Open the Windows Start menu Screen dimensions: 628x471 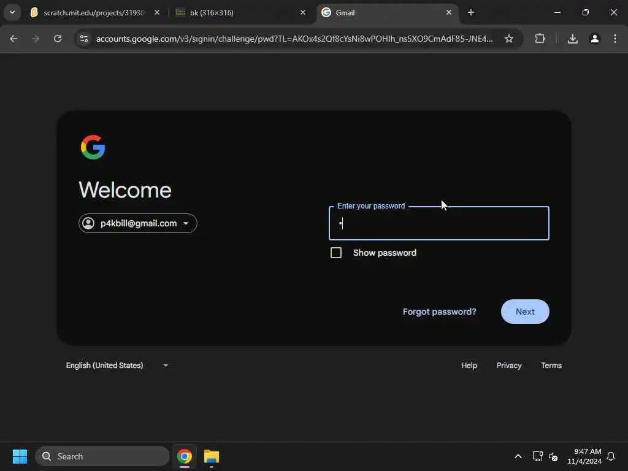[20, 456]
